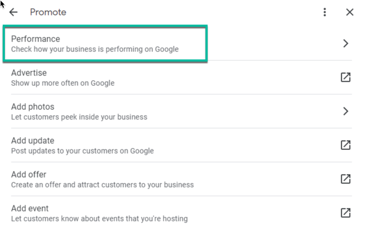This screenshot has width=368, height=242.
Task: Click 'Show up more often on Google' text
Action: (63, 83)
